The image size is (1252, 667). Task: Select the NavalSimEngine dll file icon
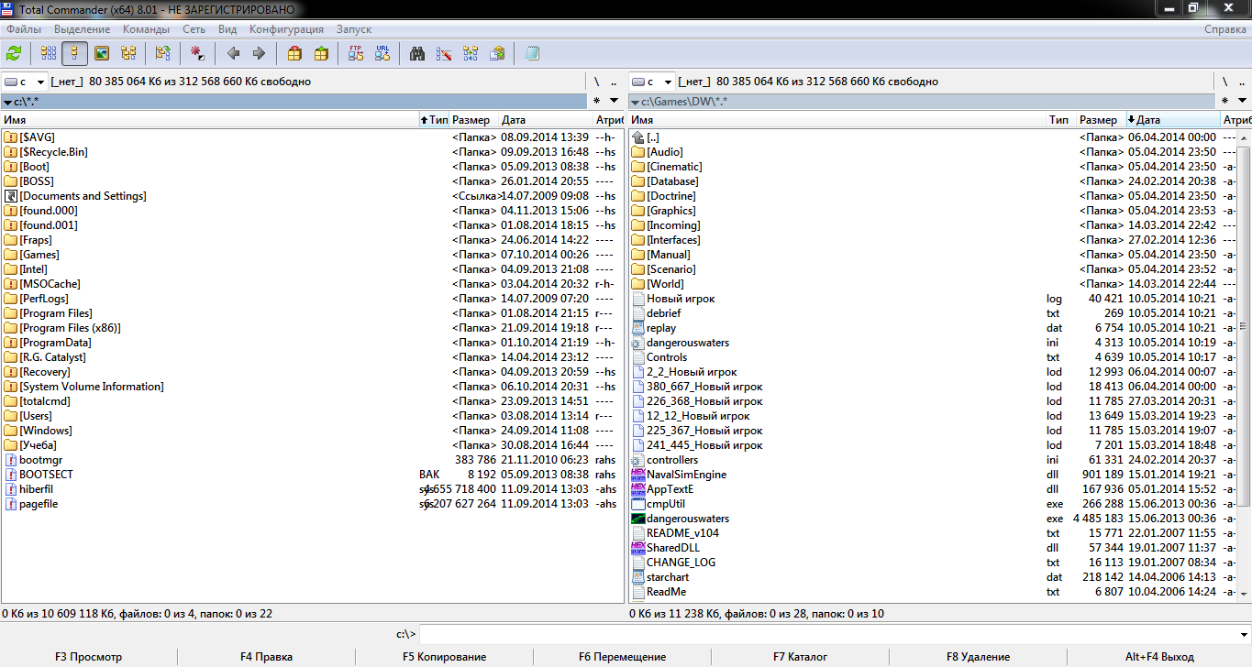(639, 475)
